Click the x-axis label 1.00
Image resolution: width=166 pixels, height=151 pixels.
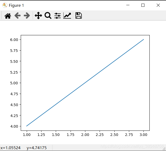pyautogui.click(x=27, y=135)
